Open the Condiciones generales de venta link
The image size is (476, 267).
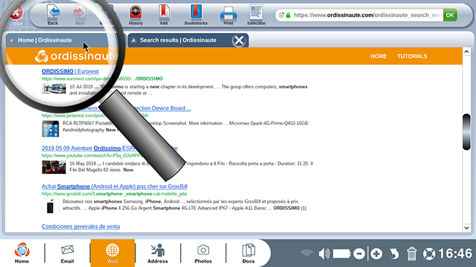click(x=81, y=226)
